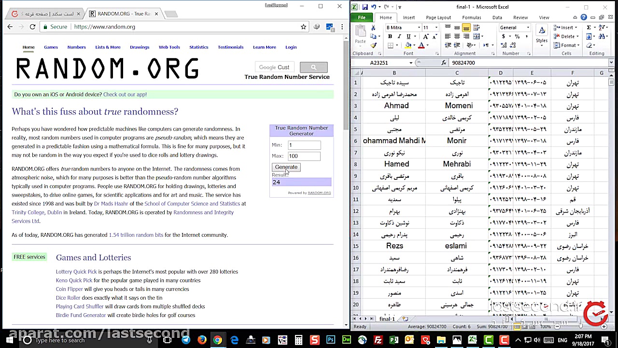618x348 pixels.
Task: Apply italic formatting in Excel
Action: (x=399, y=37)
